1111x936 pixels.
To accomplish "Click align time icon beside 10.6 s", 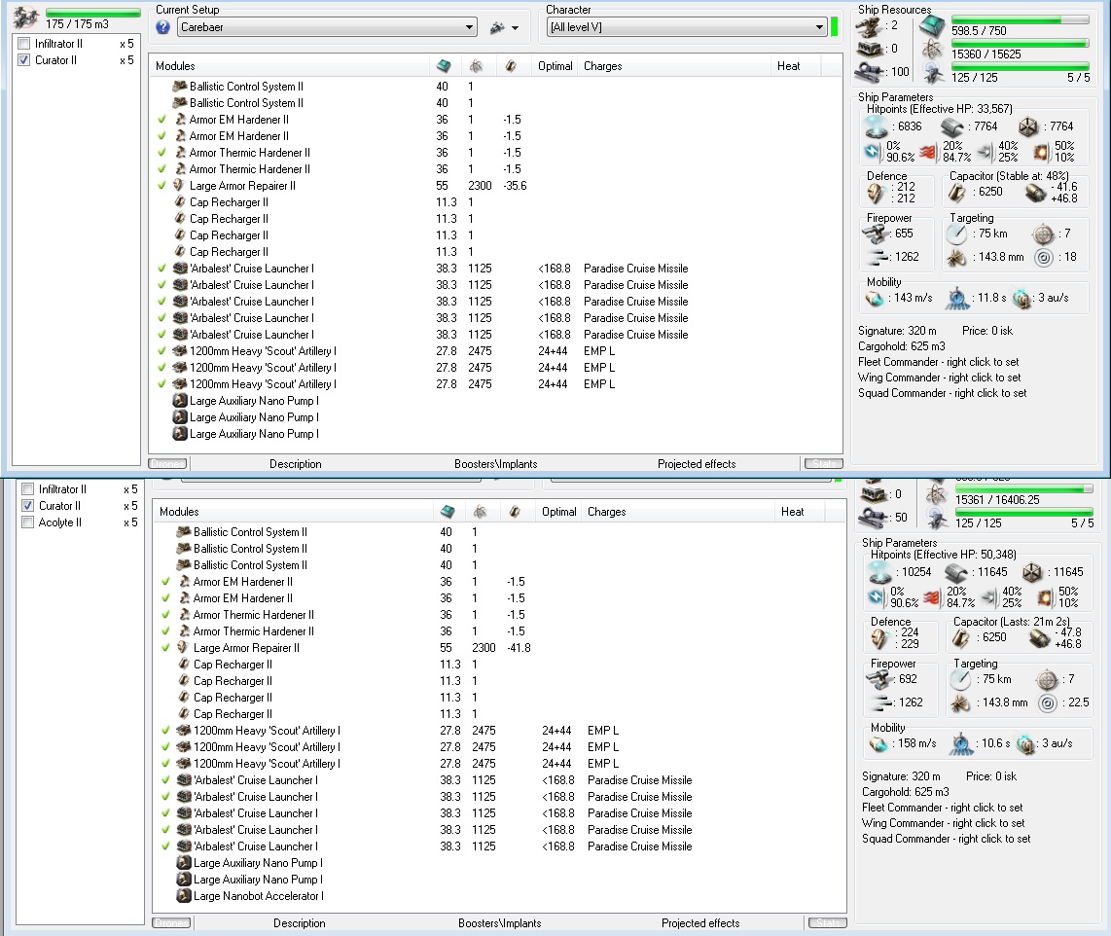I will pyautogui.click(x=961, y=744).
